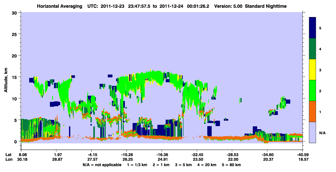Viewport: 336px width, 172px height.
Task: Click the altitude tick label 20
Action: [x=15, y=55]
